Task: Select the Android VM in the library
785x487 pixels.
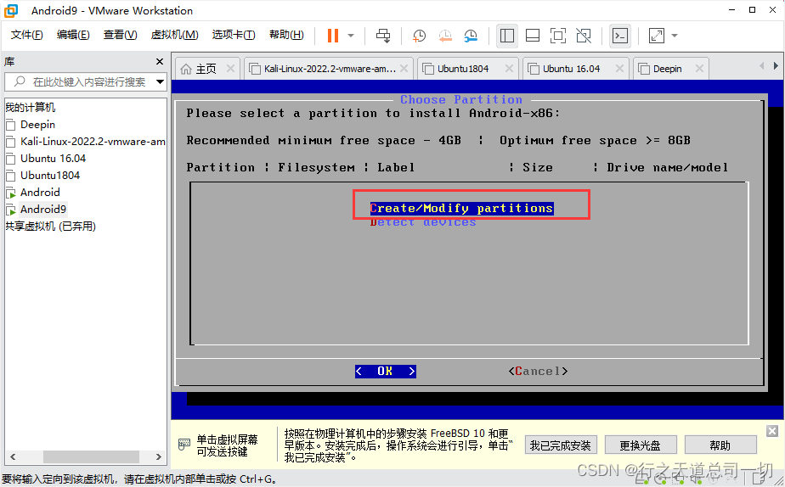Action: (40, 193)
